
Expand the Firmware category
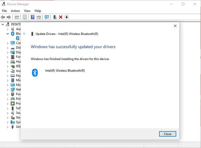pyautogui.click(x=8, y=57)
